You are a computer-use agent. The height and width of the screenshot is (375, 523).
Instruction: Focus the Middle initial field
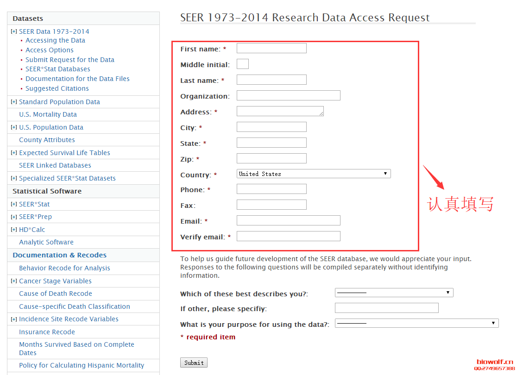242,64
